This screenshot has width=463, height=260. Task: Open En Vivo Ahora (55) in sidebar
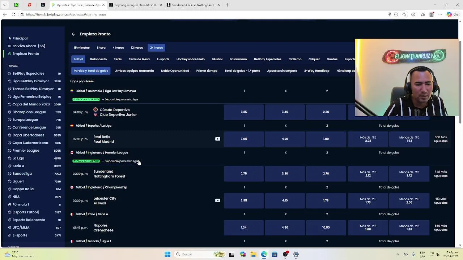click(x=29, y=46)
